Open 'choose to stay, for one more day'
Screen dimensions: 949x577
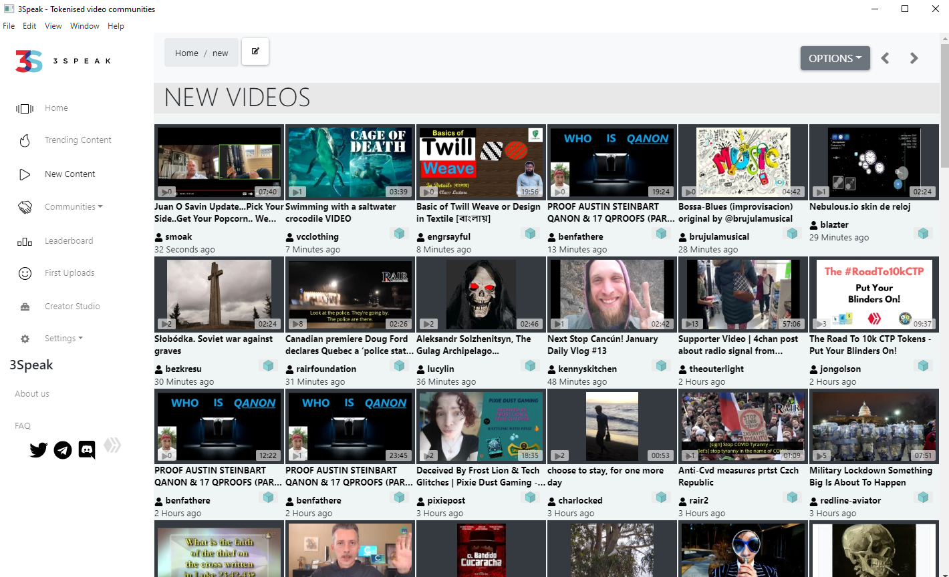(x=605, y=477)
